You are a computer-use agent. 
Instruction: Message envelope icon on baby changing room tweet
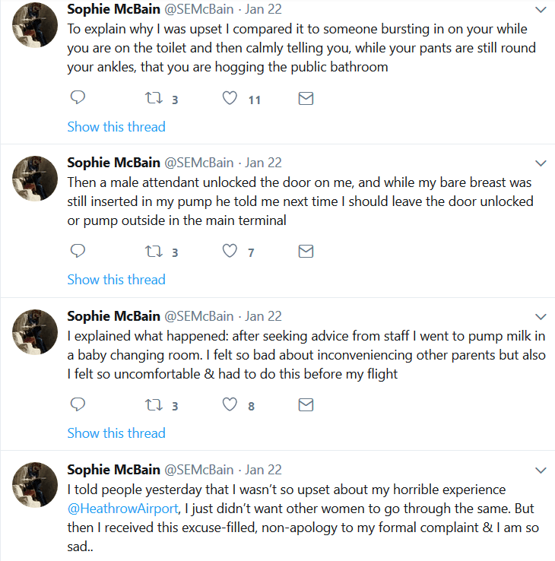click(306, 405)
